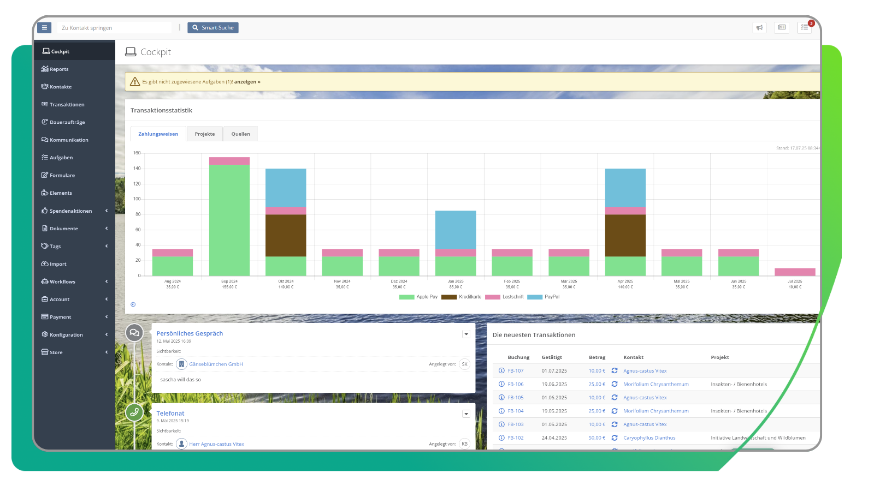Click the megaphone announcements icon
874x491 pixels.
tap(759, 27)
